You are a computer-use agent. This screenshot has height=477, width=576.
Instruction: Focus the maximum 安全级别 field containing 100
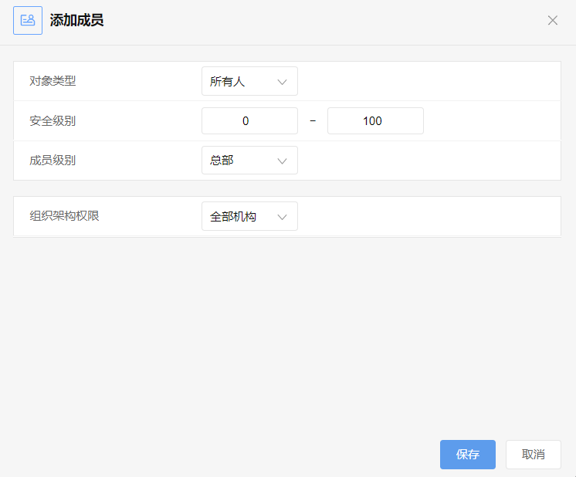point(375,121)
